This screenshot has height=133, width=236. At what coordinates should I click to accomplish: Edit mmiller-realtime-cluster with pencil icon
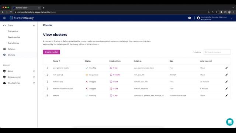coord(226,89)
